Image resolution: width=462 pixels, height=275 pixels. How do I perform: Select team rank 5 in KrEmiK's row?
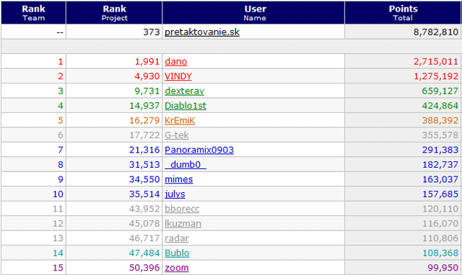(61, 120)
